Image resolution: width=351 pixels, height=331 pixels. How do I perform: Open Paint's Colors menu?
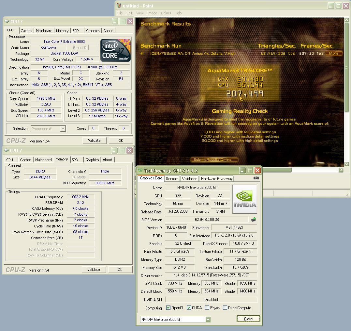pyautogui.click(x=166, y=13)
